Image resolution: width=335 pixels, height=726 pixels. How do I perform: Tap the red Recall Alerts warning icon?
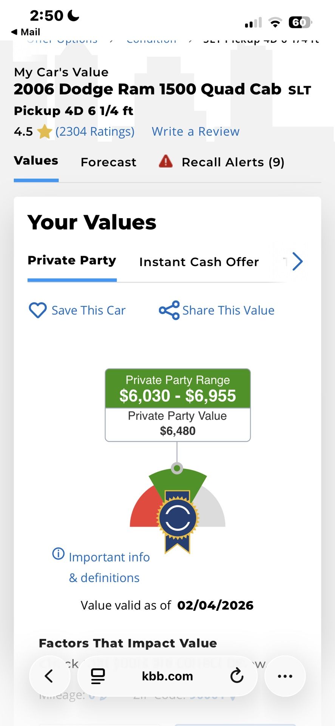166,161
